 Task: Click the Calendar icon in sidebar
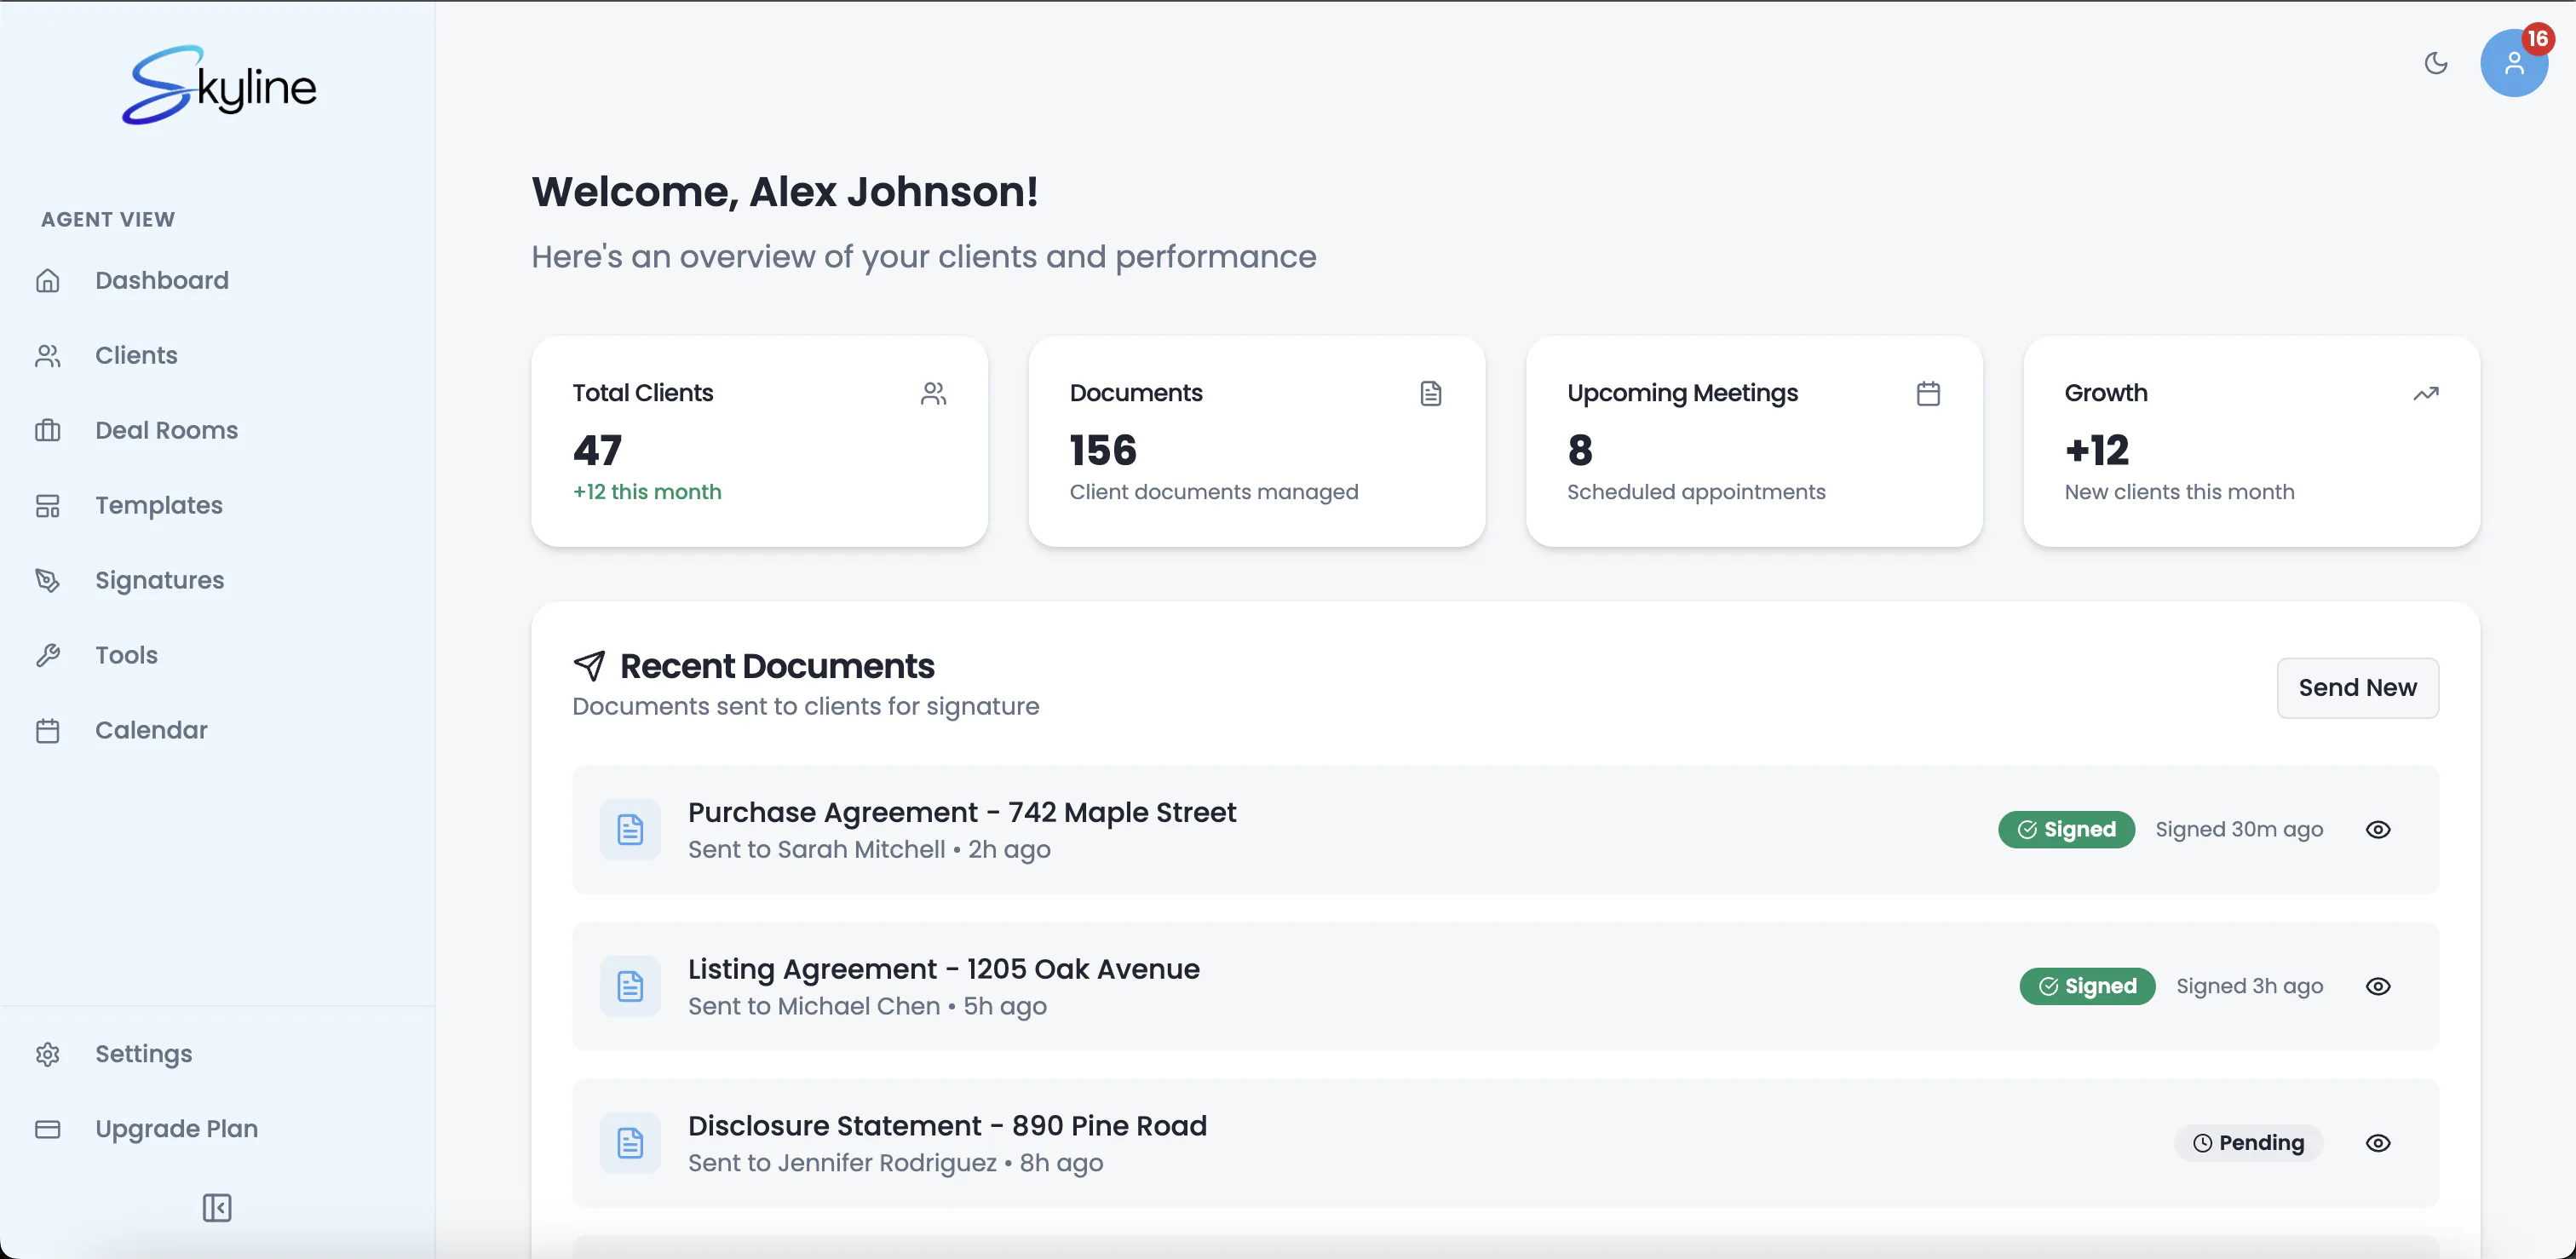pos(48,731)
